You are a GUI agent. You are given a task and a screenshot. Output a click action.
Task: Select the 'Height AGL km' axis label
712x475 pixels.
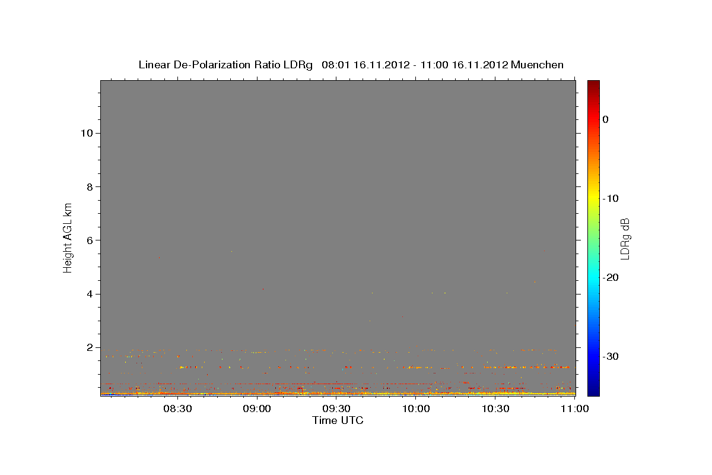(68, 237)
